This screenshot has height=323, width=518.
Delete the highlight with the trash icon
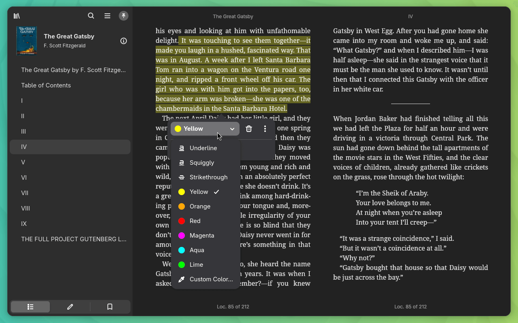[x=249, y=129]
